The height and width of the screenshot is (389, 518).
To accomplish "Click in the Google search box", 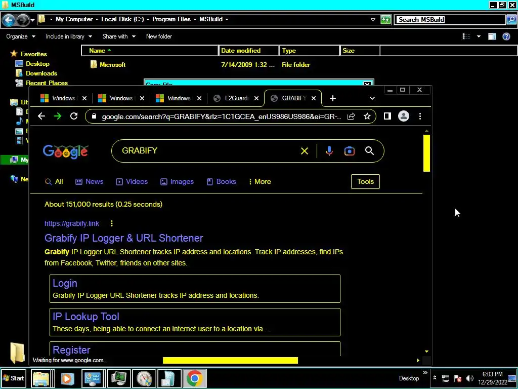I will [205, 151].
